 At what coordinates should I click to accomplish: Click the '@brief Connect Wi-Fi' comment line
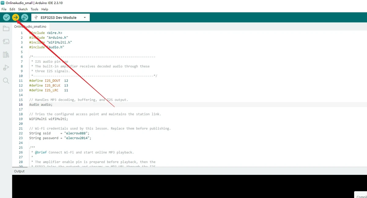coord(83,152)
